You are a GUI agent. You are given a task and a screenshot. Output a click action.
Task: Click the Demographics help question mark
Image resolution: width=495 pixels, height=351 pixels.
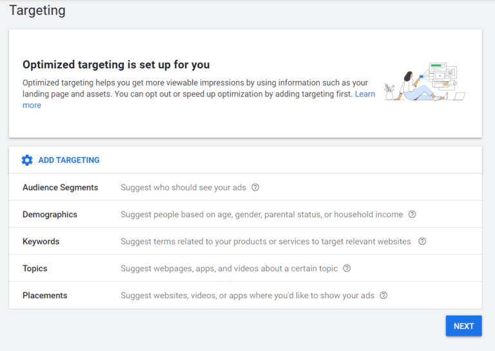[x=412, y=214]
